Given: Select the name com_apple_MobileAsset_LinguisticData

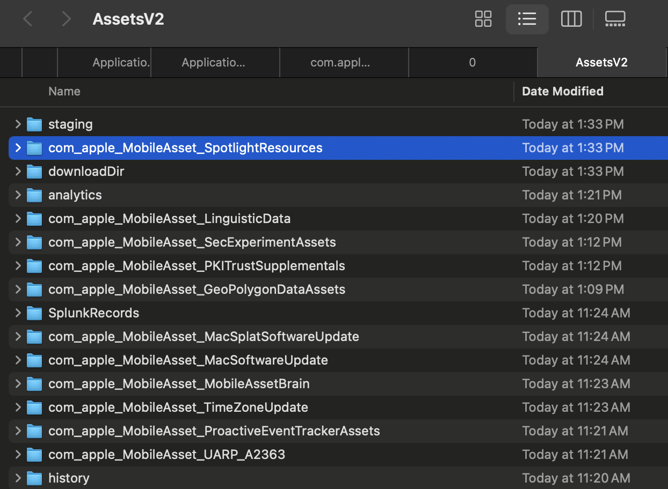Looking at the screenshot, I should tap(170, 219).
